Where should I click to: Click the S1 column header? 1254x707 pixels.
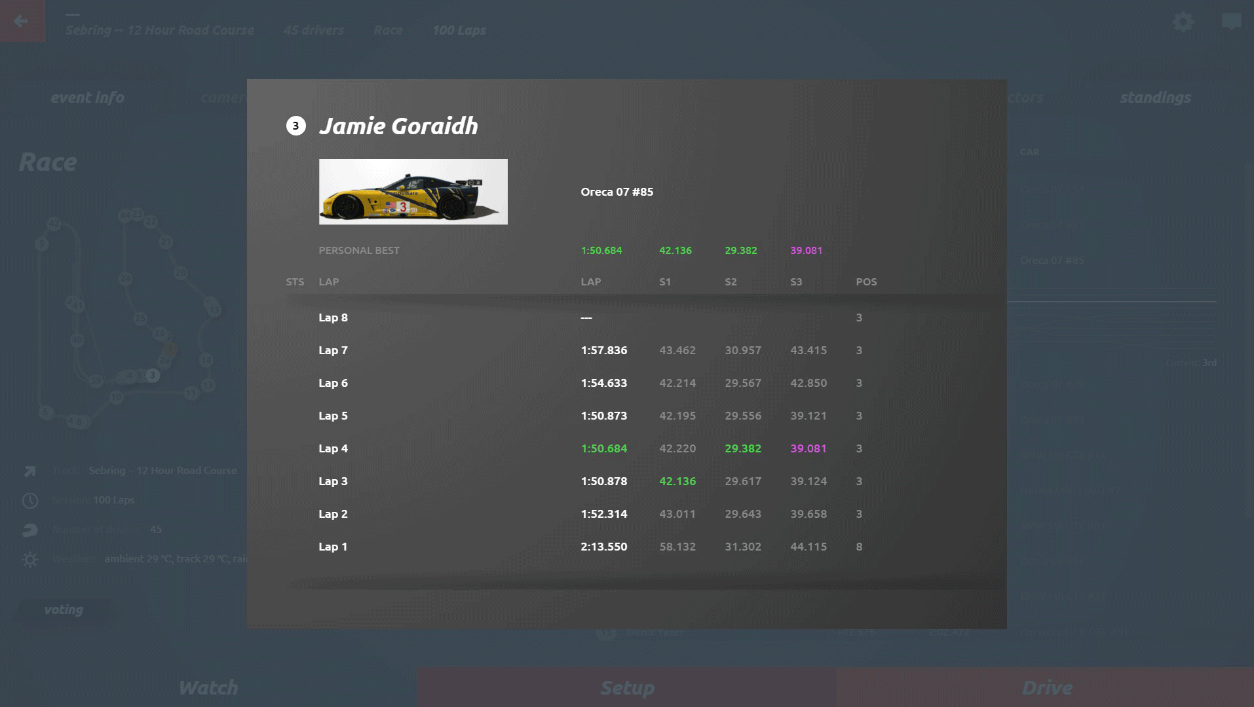click(x=665, y=282)
